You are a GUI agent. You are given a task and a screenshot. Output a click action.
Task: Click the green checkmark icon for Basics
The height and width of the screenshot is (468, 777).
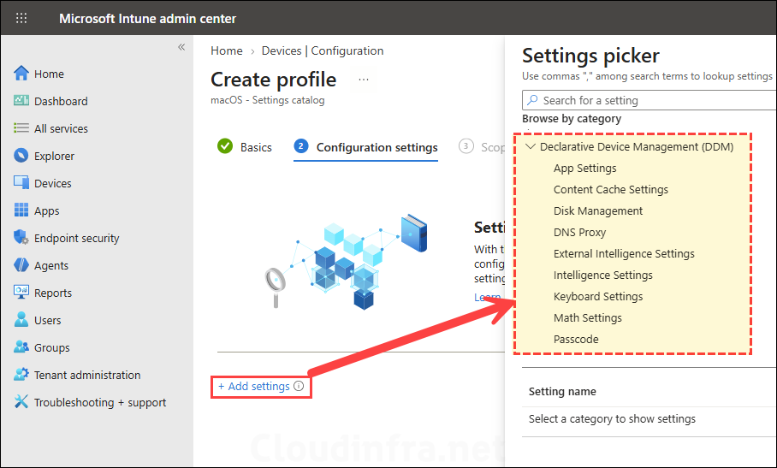tap(225, 146)
